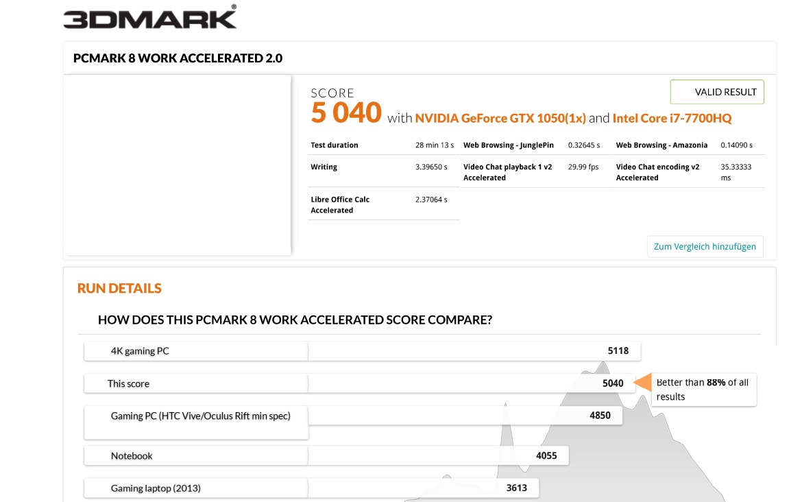This screenshot has width=802, height=502.
Task: Click the 0.14090 s value
Action: 736,145
